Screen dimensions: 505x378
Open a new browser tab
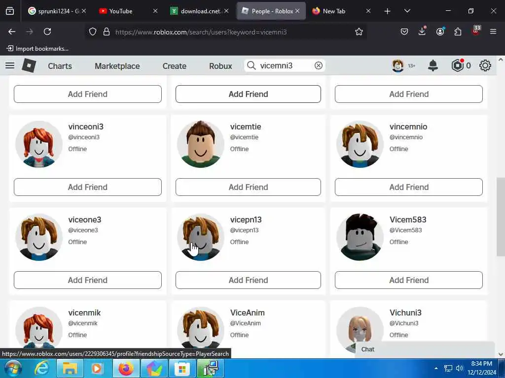tap(387, 11)
